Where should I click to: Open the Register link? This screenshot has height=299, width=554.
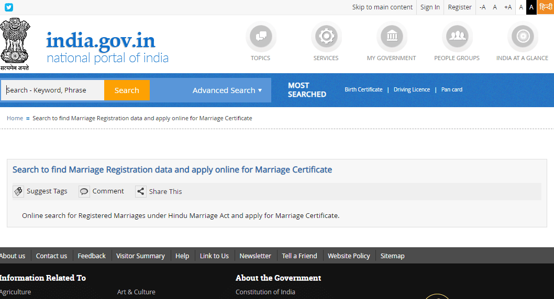point(460,7)
